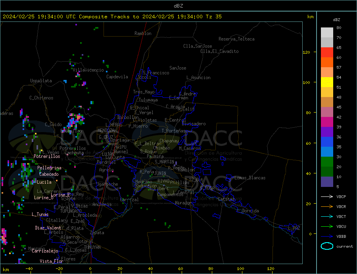The image size is (357, 274).
Task: Pick the bright green swatch in dBZ scale
Action: (x=327, y=162)
